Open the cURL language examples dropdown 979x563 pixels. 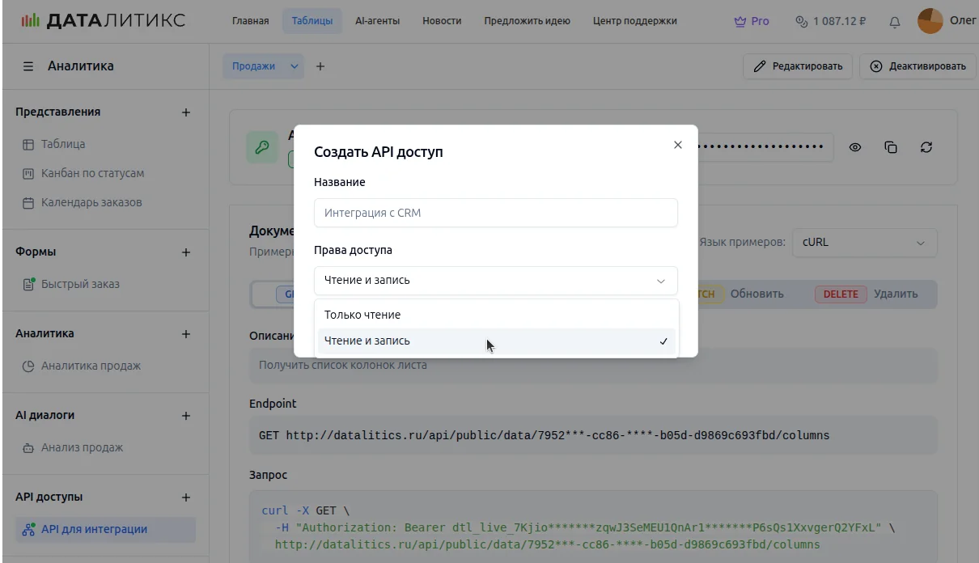(x=864, y=243)
